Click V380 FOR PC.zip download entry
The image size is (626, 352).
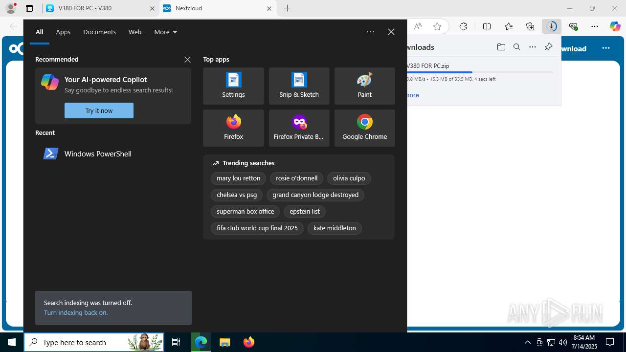pos(483,72)
